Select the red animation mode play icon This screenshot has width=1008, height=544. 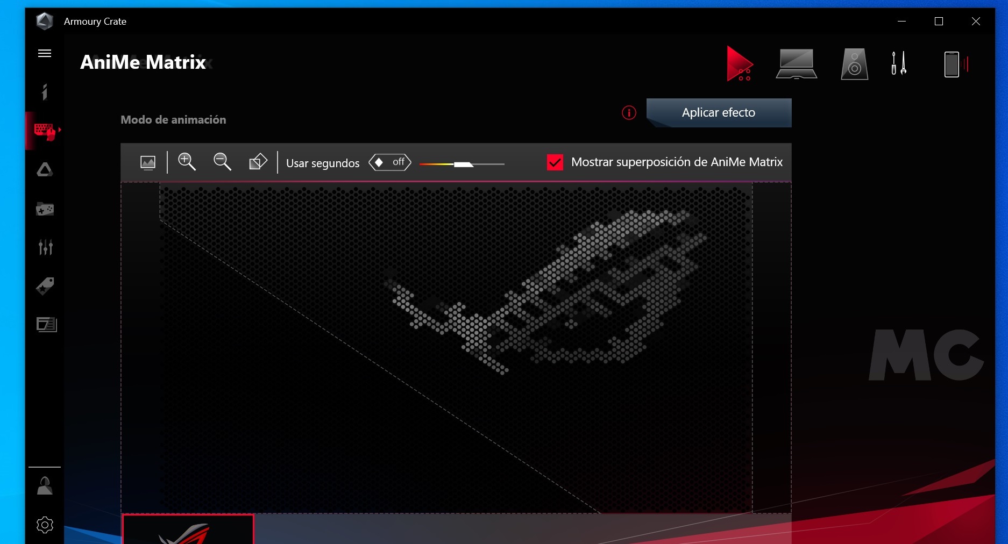point(739,64)
